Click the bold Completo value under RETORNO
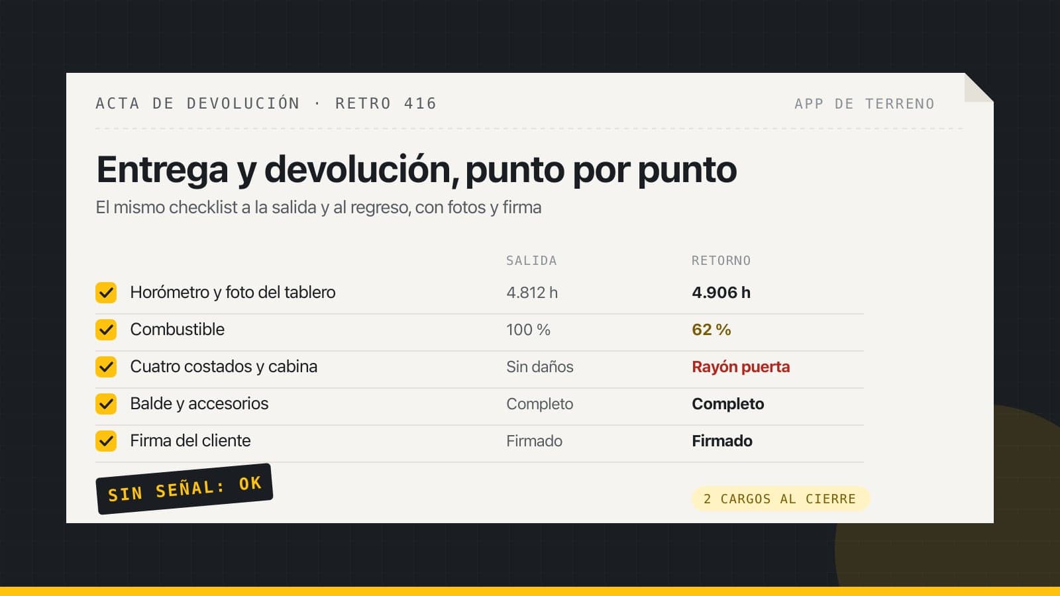The image size is (1060, 596). coord(727,404)
